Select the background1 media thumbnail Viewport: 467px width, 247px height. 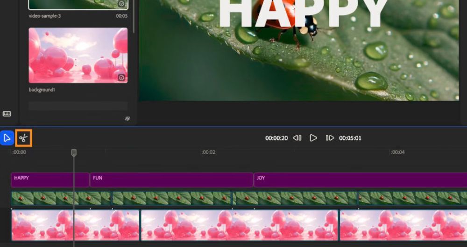click(x=78, y=55)
